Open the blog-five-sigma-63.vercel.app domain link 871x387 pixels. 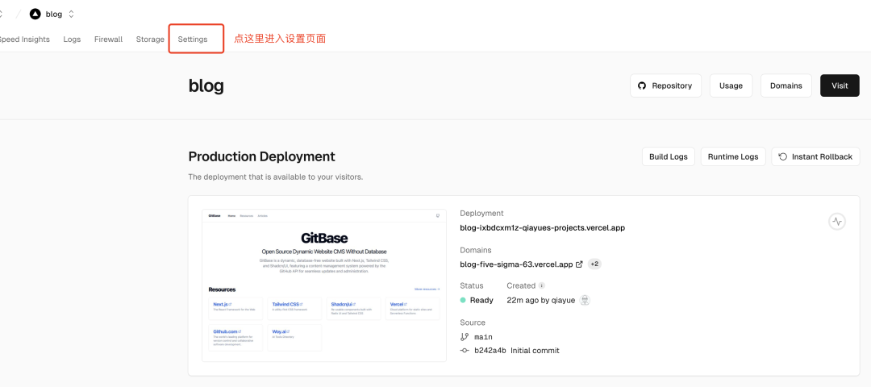516,264
